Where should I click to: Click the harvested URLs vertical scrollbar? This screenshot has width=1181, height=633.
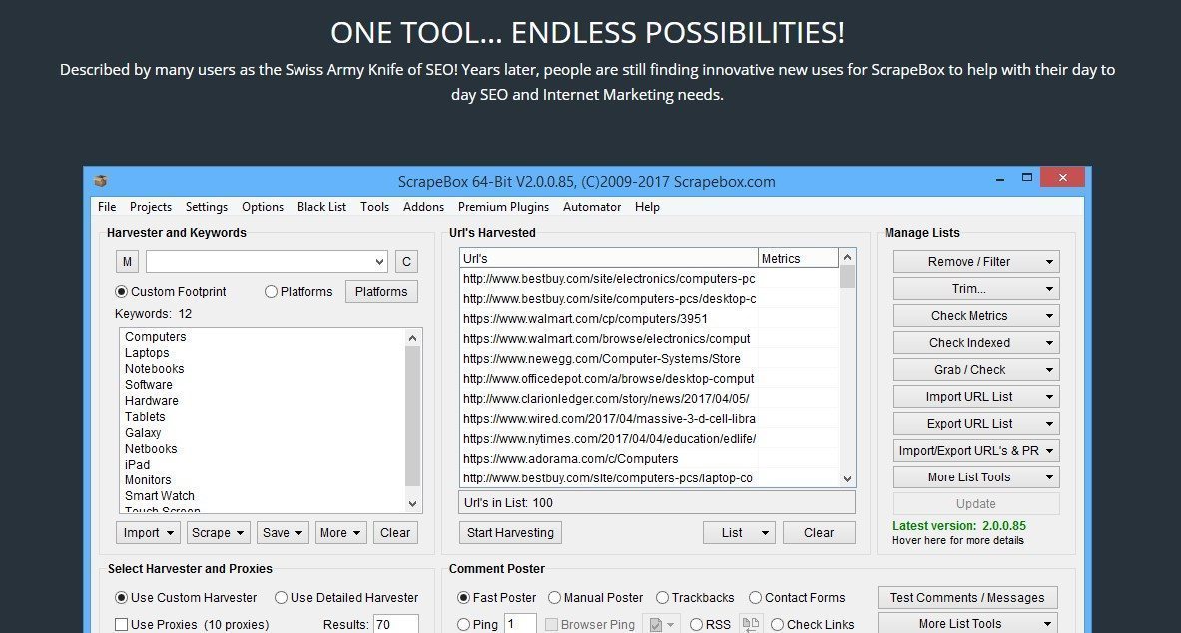tap(847, 369)
